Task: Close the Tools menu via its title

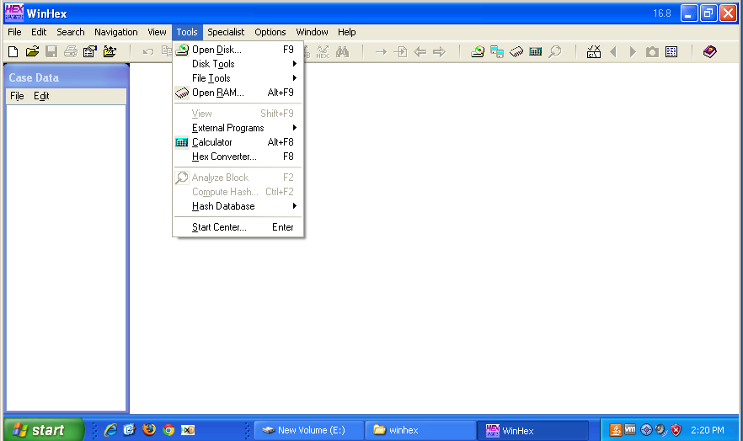Action: point(187,32)
